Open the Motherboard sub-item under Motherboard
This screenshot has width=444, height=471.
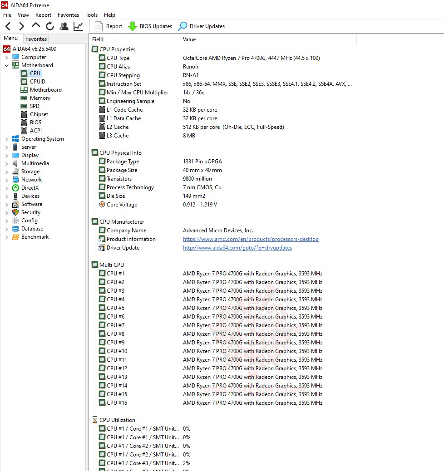click(41, 89)
